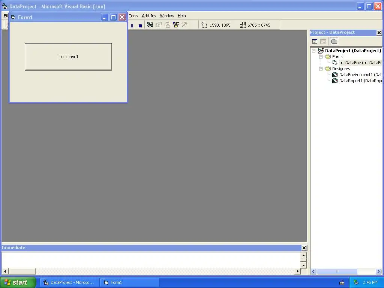
Task: Select the Forms folder node
Action: [x=338, y=57]
